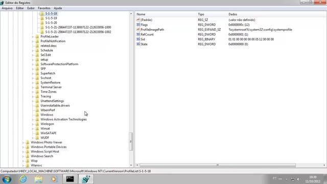The width and height of the screenshot is (327, 184).
Task: Select the WUDF key
Action: click(45, 137)
